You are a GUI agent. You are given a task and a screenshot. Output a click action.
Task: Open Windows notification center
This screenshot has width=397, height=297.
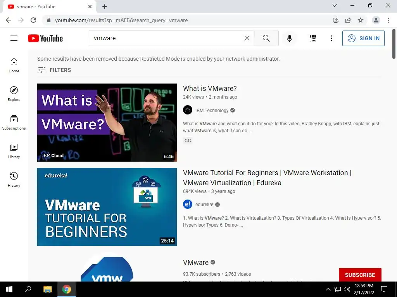point(384,289)
